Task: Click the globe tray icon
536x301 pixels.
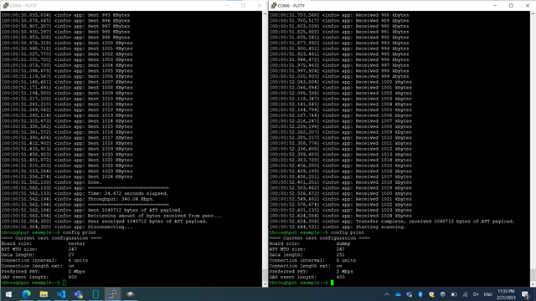Action: 443,294
